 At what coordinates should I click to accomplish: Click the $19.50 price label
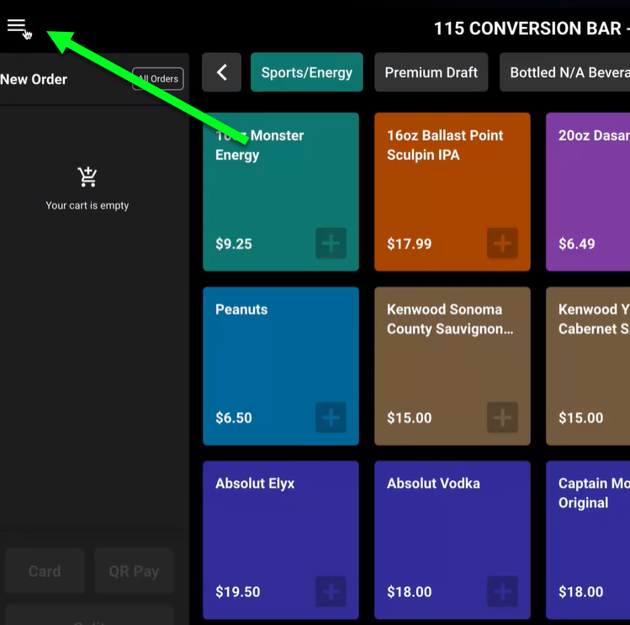pos(237,591)
